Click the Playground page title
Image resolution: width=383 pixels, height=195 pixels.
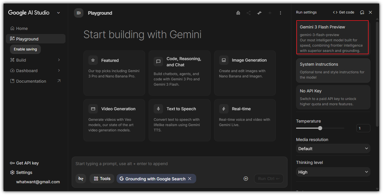pos(100,13)
